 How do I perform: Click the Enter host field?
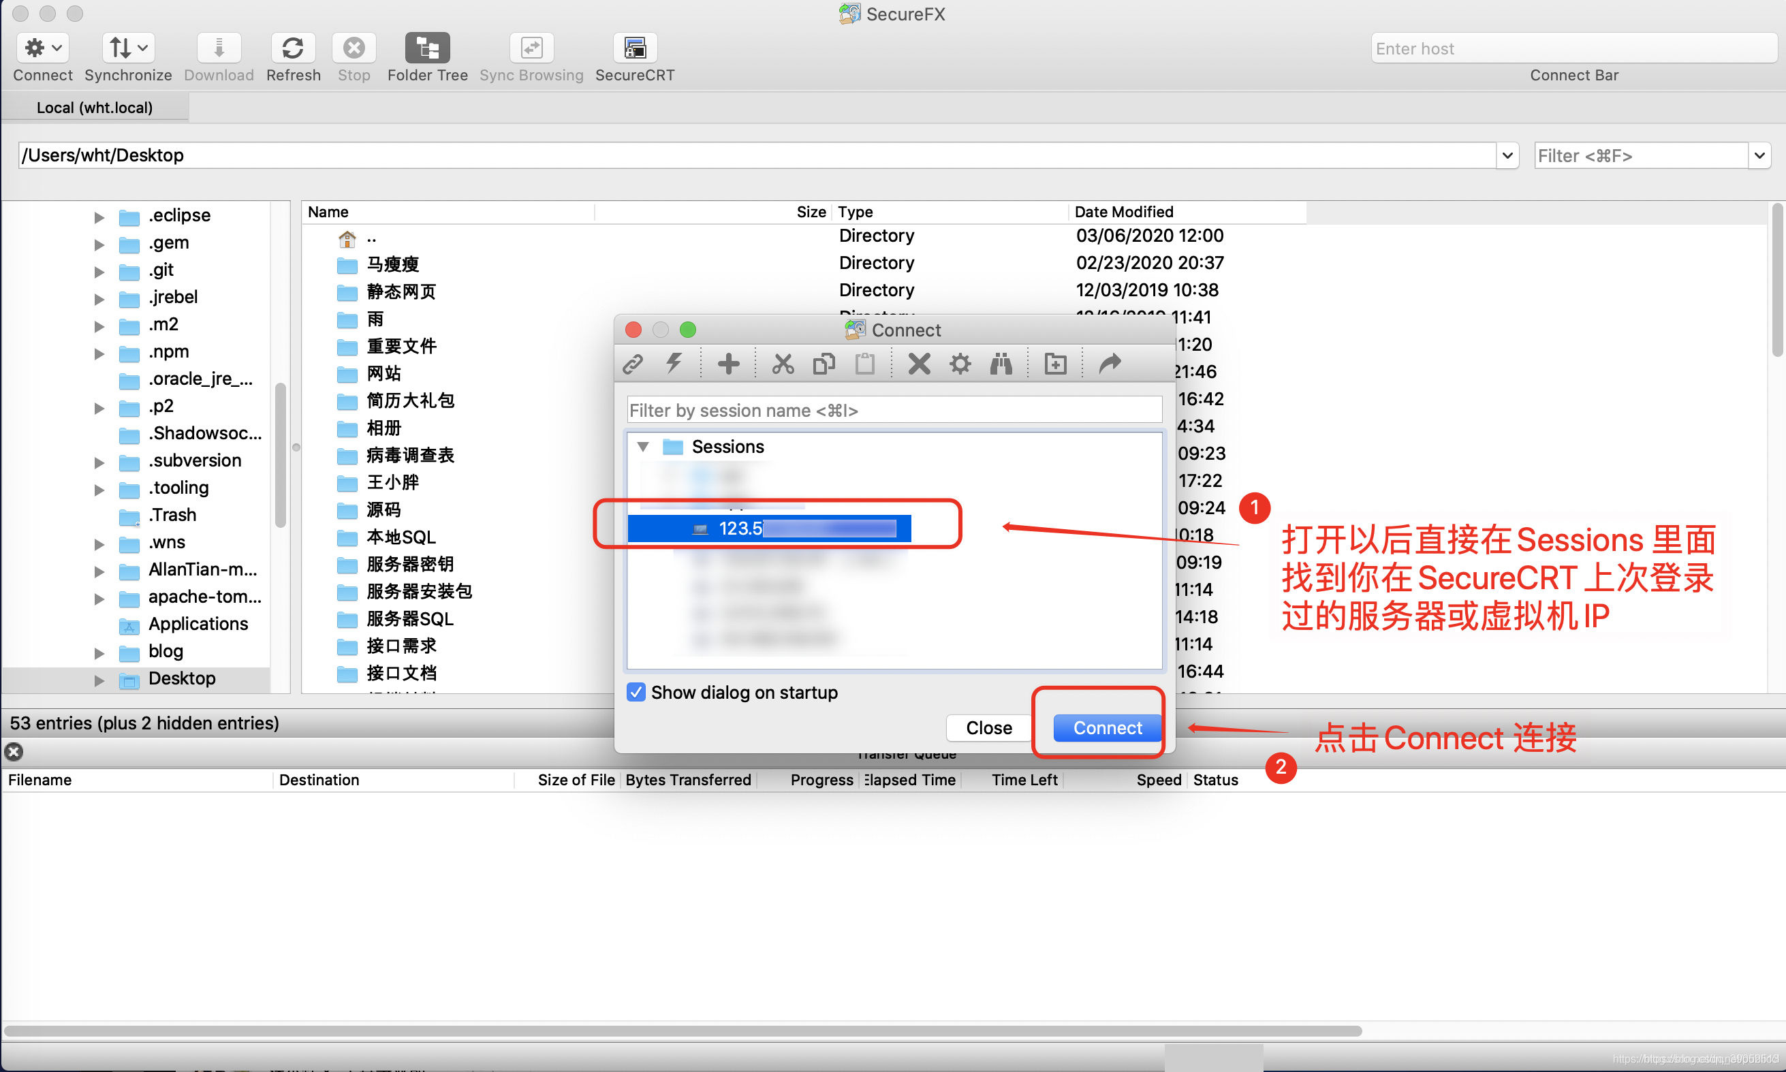(1573, 48)
